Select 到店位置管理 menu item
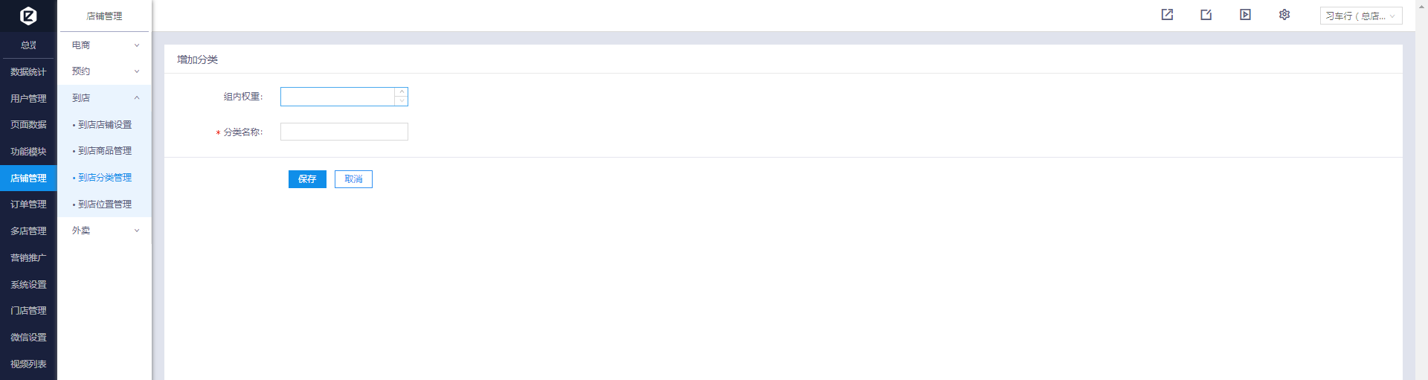 [105, 205]
